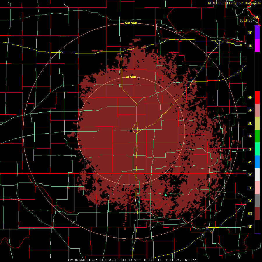Click the magenta UK color swatch in the legend

(257, 46)
